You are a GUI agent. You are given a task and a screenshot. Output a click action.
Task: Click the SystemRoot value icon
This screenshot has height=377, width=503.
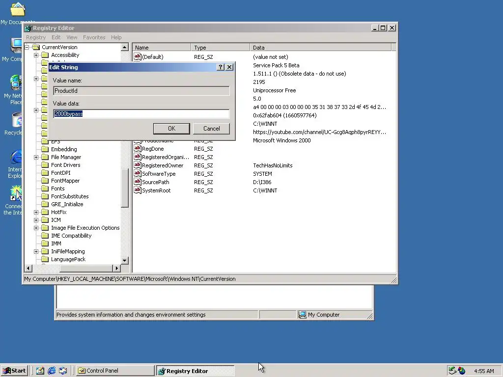pyautogui.click(x=138, y=190)
